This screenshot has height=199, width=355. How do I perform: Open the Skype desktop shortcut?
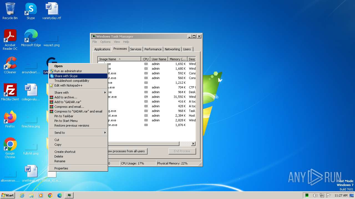tap(31, 11)
